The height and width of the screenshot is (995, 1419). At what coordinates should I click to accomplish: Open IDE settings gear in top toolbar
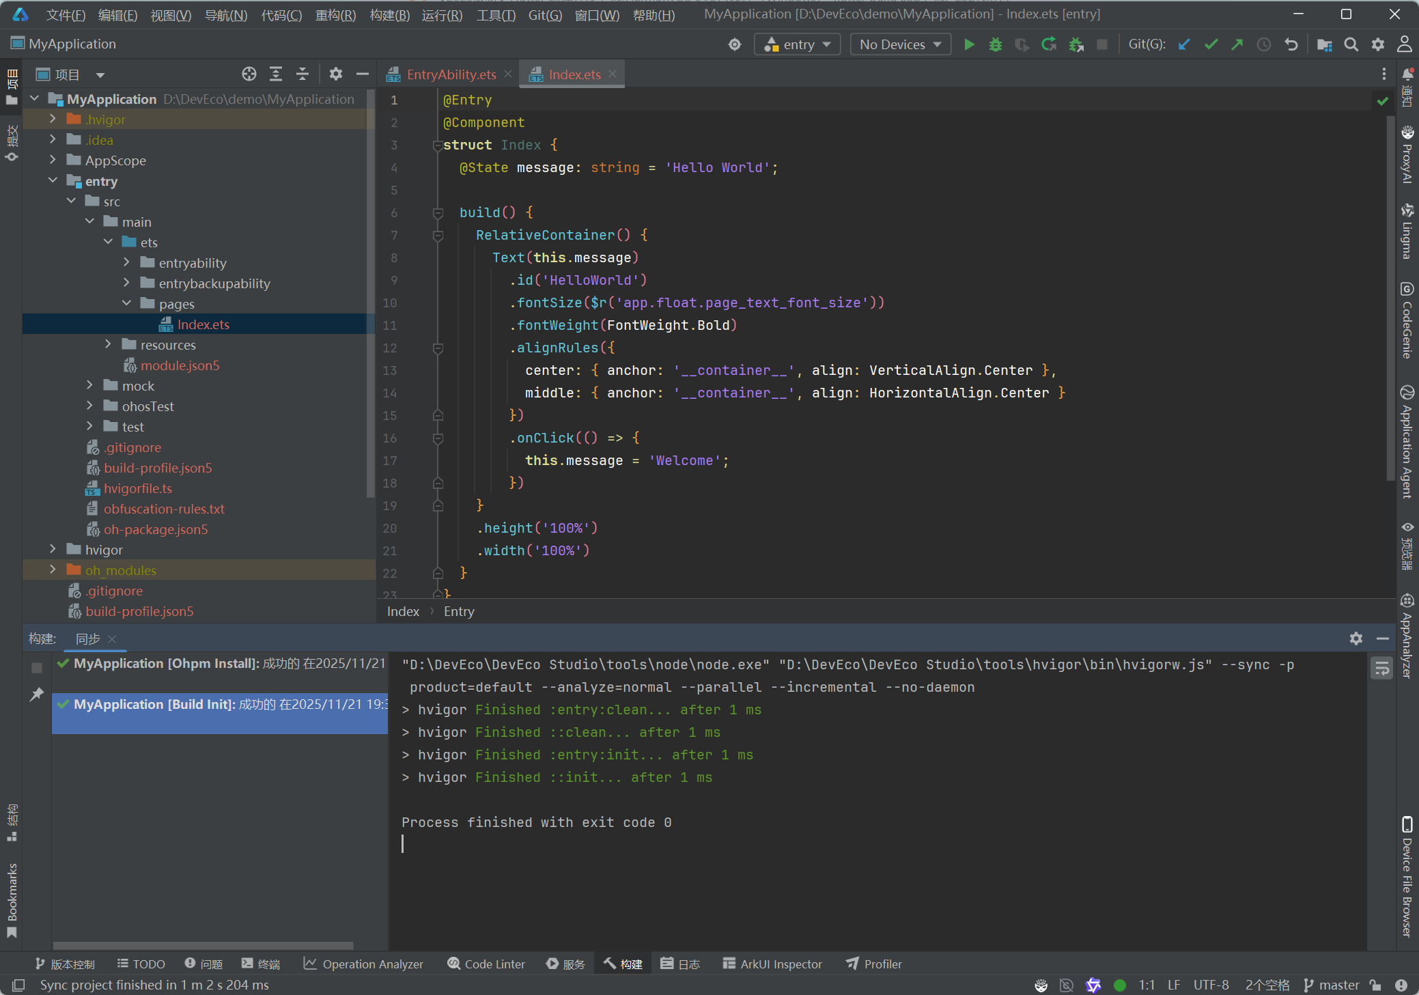tap(1378, 44)
